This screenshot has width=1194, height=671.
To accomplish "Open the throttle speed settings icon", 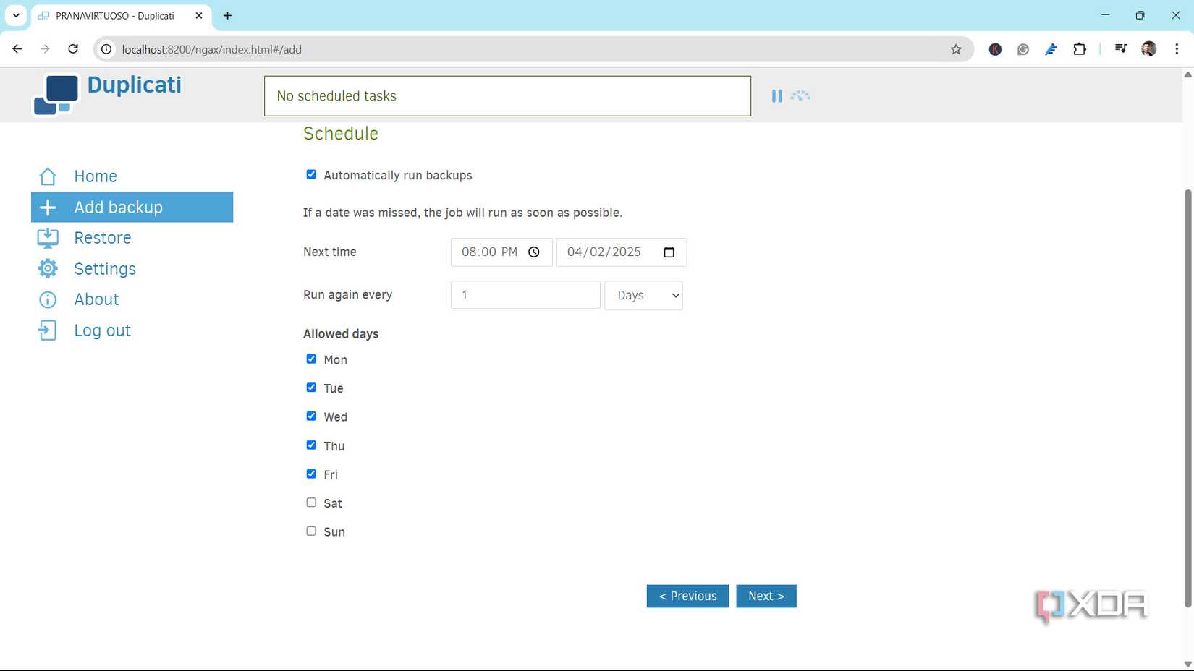I will (800, 95).
